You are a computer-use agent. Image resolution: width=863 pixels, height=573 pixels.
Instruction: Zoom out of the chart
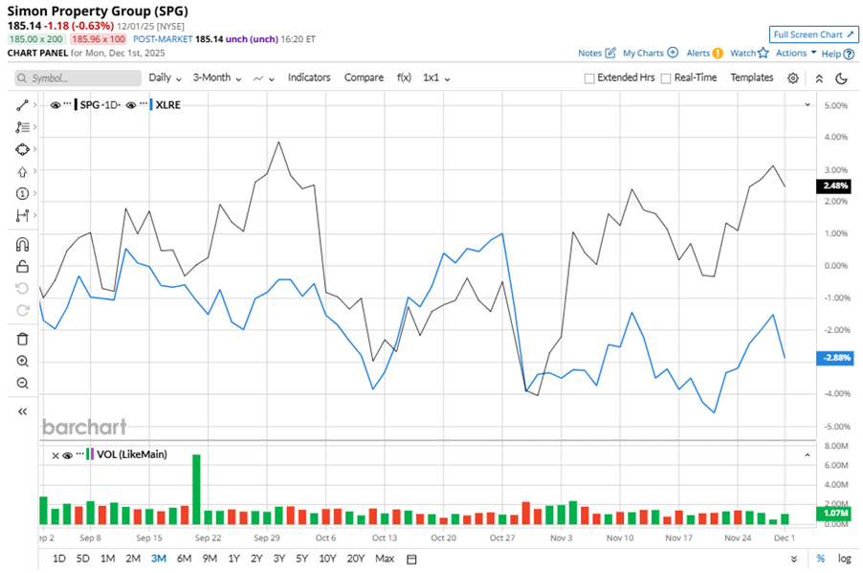click(22, 383)
